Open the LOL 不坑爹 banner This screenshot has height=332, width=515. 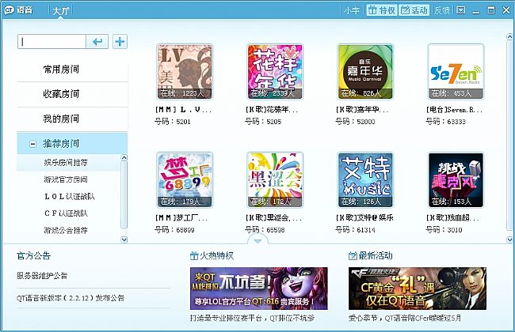[259, 289]
